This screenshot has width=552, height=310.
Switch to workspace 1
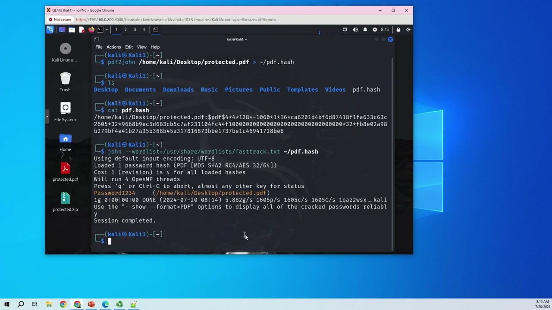[x=116, y=30]
